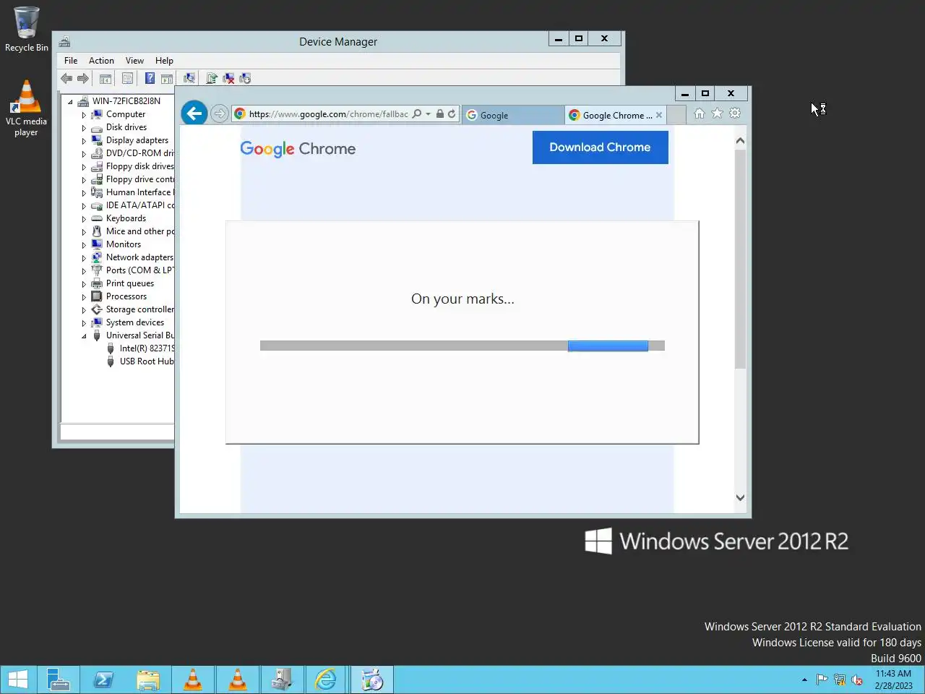Screen dimensions: 925x694
Task: Click the download progress bar
Action: tap(462, 346)
